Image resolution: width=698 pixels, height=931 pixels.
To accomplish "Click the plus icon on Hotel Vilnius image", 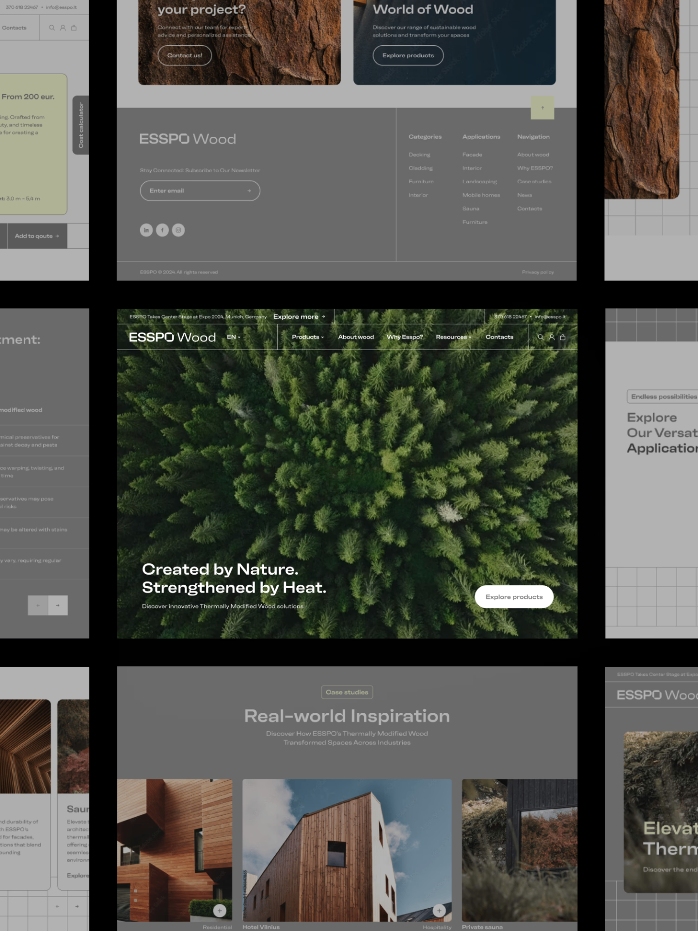I will [x=439, y=910].
